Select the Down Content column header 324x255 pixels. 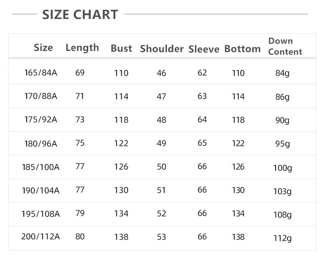click(285, 46)
